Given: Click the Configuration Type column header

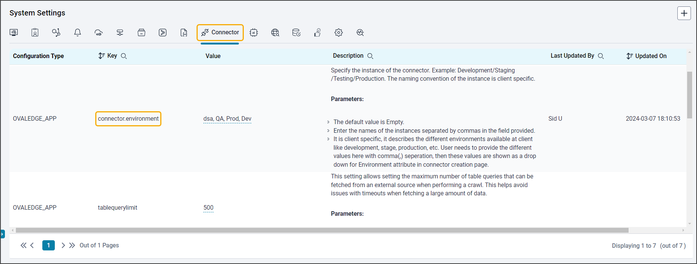Looking at the screenshot, I should 39,56.
